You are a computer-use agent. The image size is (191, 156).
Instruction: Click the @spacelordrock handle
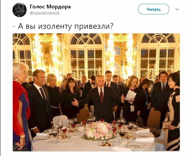(44, 13)
